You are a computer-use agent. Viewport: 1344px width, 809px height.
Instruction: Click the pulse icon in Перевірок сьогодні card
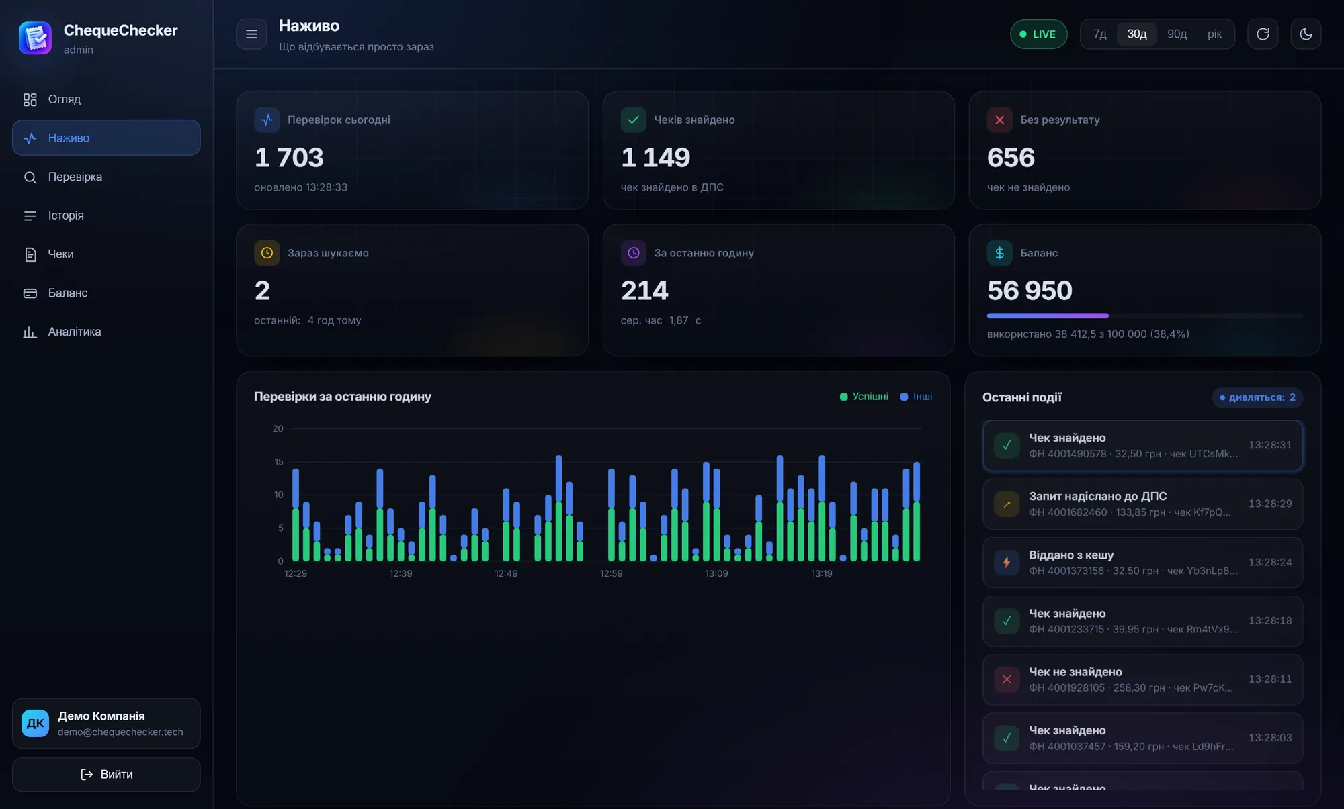pyautogui.click(x=267, y=120)
